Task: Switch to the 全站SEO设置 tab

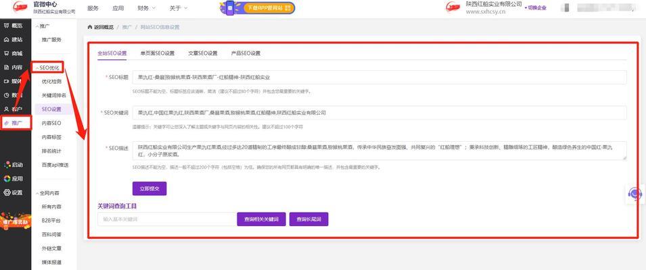Action: (x=112, y=53)
